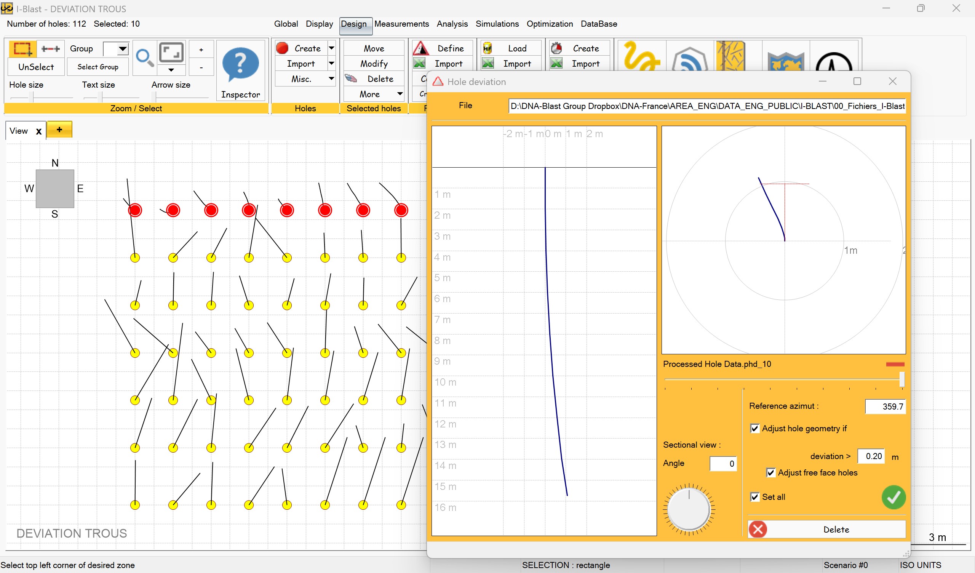Click the red X Delete icon in deviation dialog

coord(758,529)
